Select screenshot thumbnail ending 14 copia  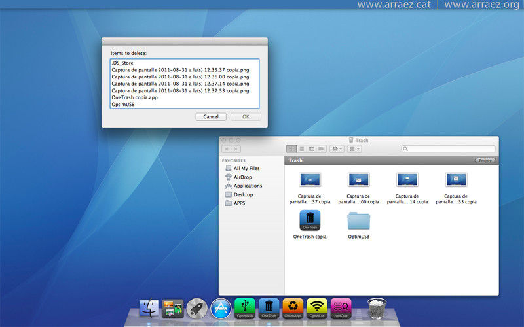(x=407, y=180)
